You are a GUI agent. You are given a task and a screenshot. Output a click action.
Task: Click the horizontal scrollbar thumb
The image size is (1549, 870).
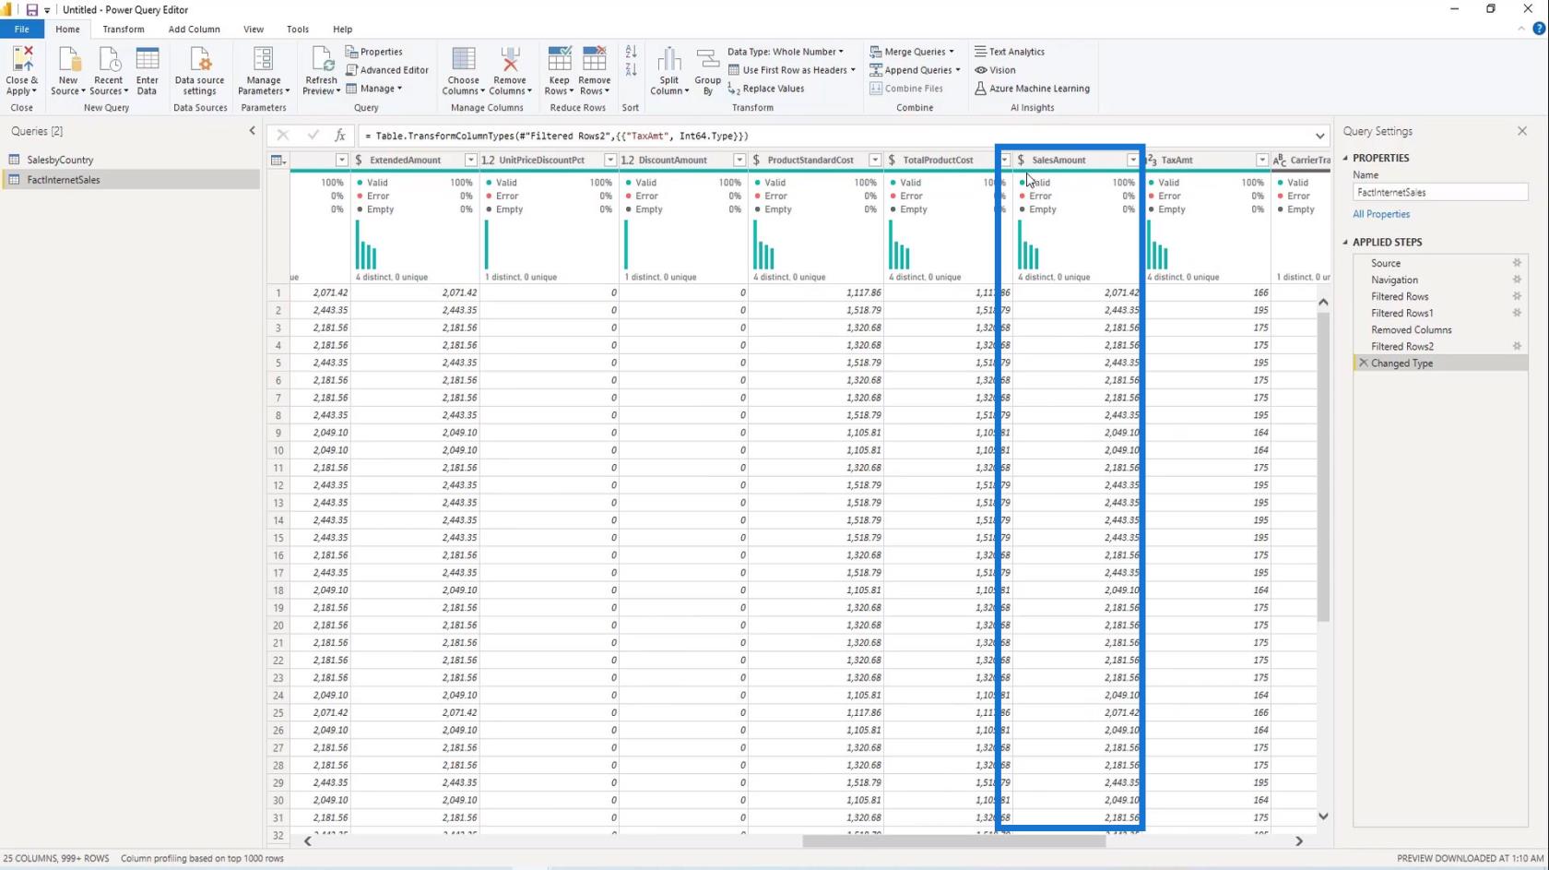point(953,841)
